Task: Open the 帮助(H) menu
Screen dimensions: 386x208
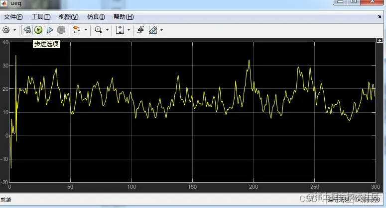Action: (x=124, y=17)
